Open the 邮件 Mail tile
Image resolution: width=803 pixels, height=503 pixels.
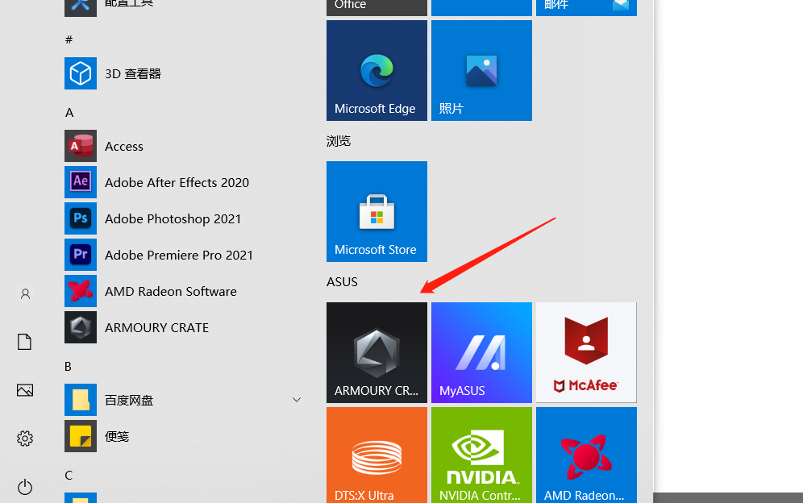pos(586,8)
